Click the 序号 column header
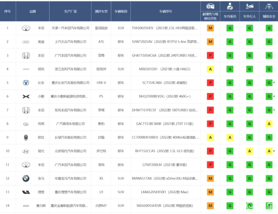This screenshot has width=278, height=214. (7, 11)
